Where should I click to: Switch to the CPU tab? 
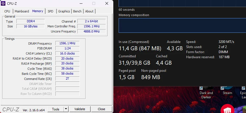[x=7, y=11]
